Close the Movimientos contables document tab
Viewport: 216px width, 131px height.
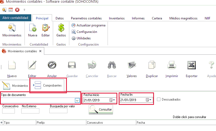point(40,51)
